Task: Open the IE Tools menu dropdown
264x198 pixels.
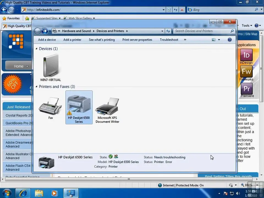Action: tap(247, 26)
